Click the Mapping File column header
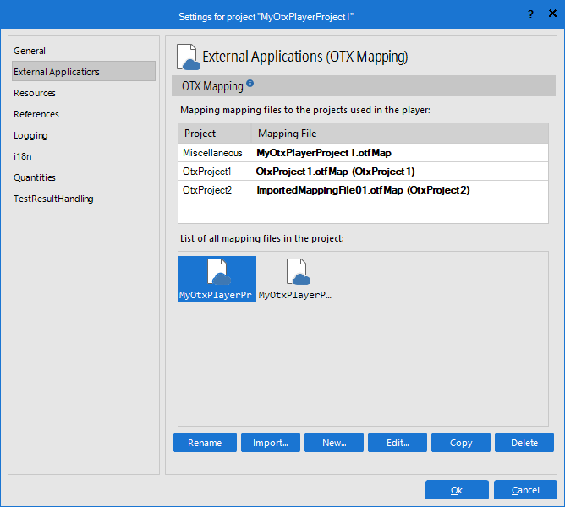 click(x=399, y=134)
